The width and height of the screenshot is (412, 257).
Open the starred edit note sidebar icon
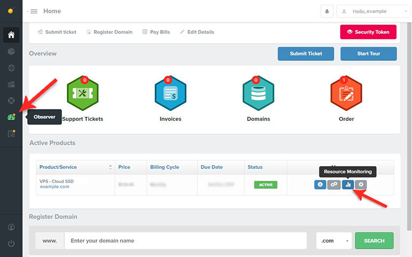[x=11, y=134]
